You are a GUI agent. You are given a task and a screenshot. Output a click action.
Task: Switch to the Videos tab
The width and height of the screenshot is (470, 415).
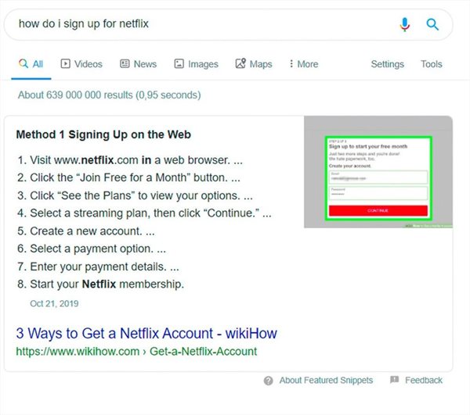[81, 64]
